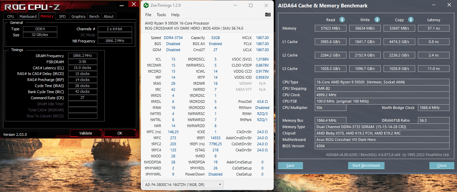Click the DDR4-3734 speed value
This screenshot has height=192, width=457.
173,38
